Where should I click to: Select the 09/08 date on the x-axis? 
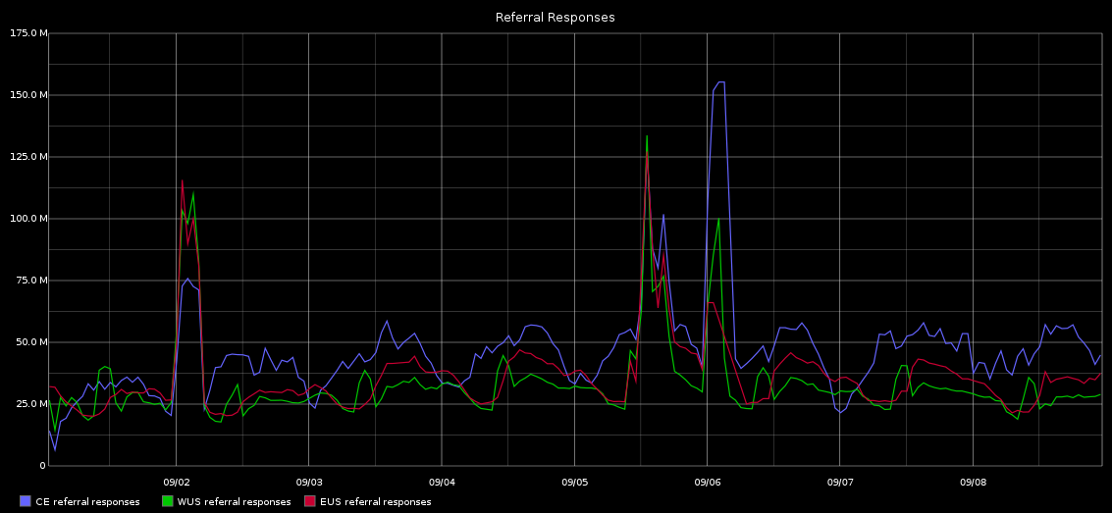tap(973, 483)
